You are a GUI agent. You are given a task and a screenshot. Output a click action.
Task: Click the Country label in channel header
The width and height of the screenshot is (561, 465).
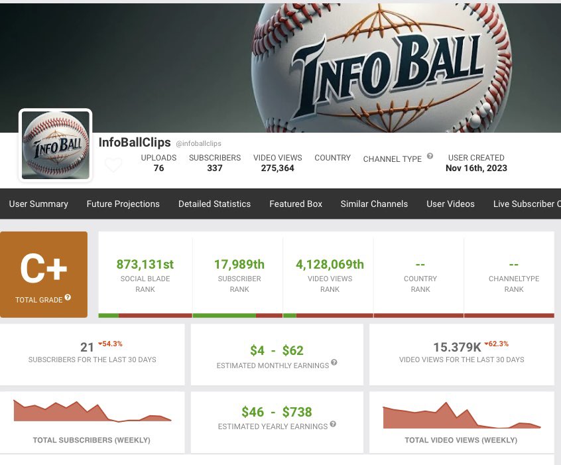[x=332, y=157]
